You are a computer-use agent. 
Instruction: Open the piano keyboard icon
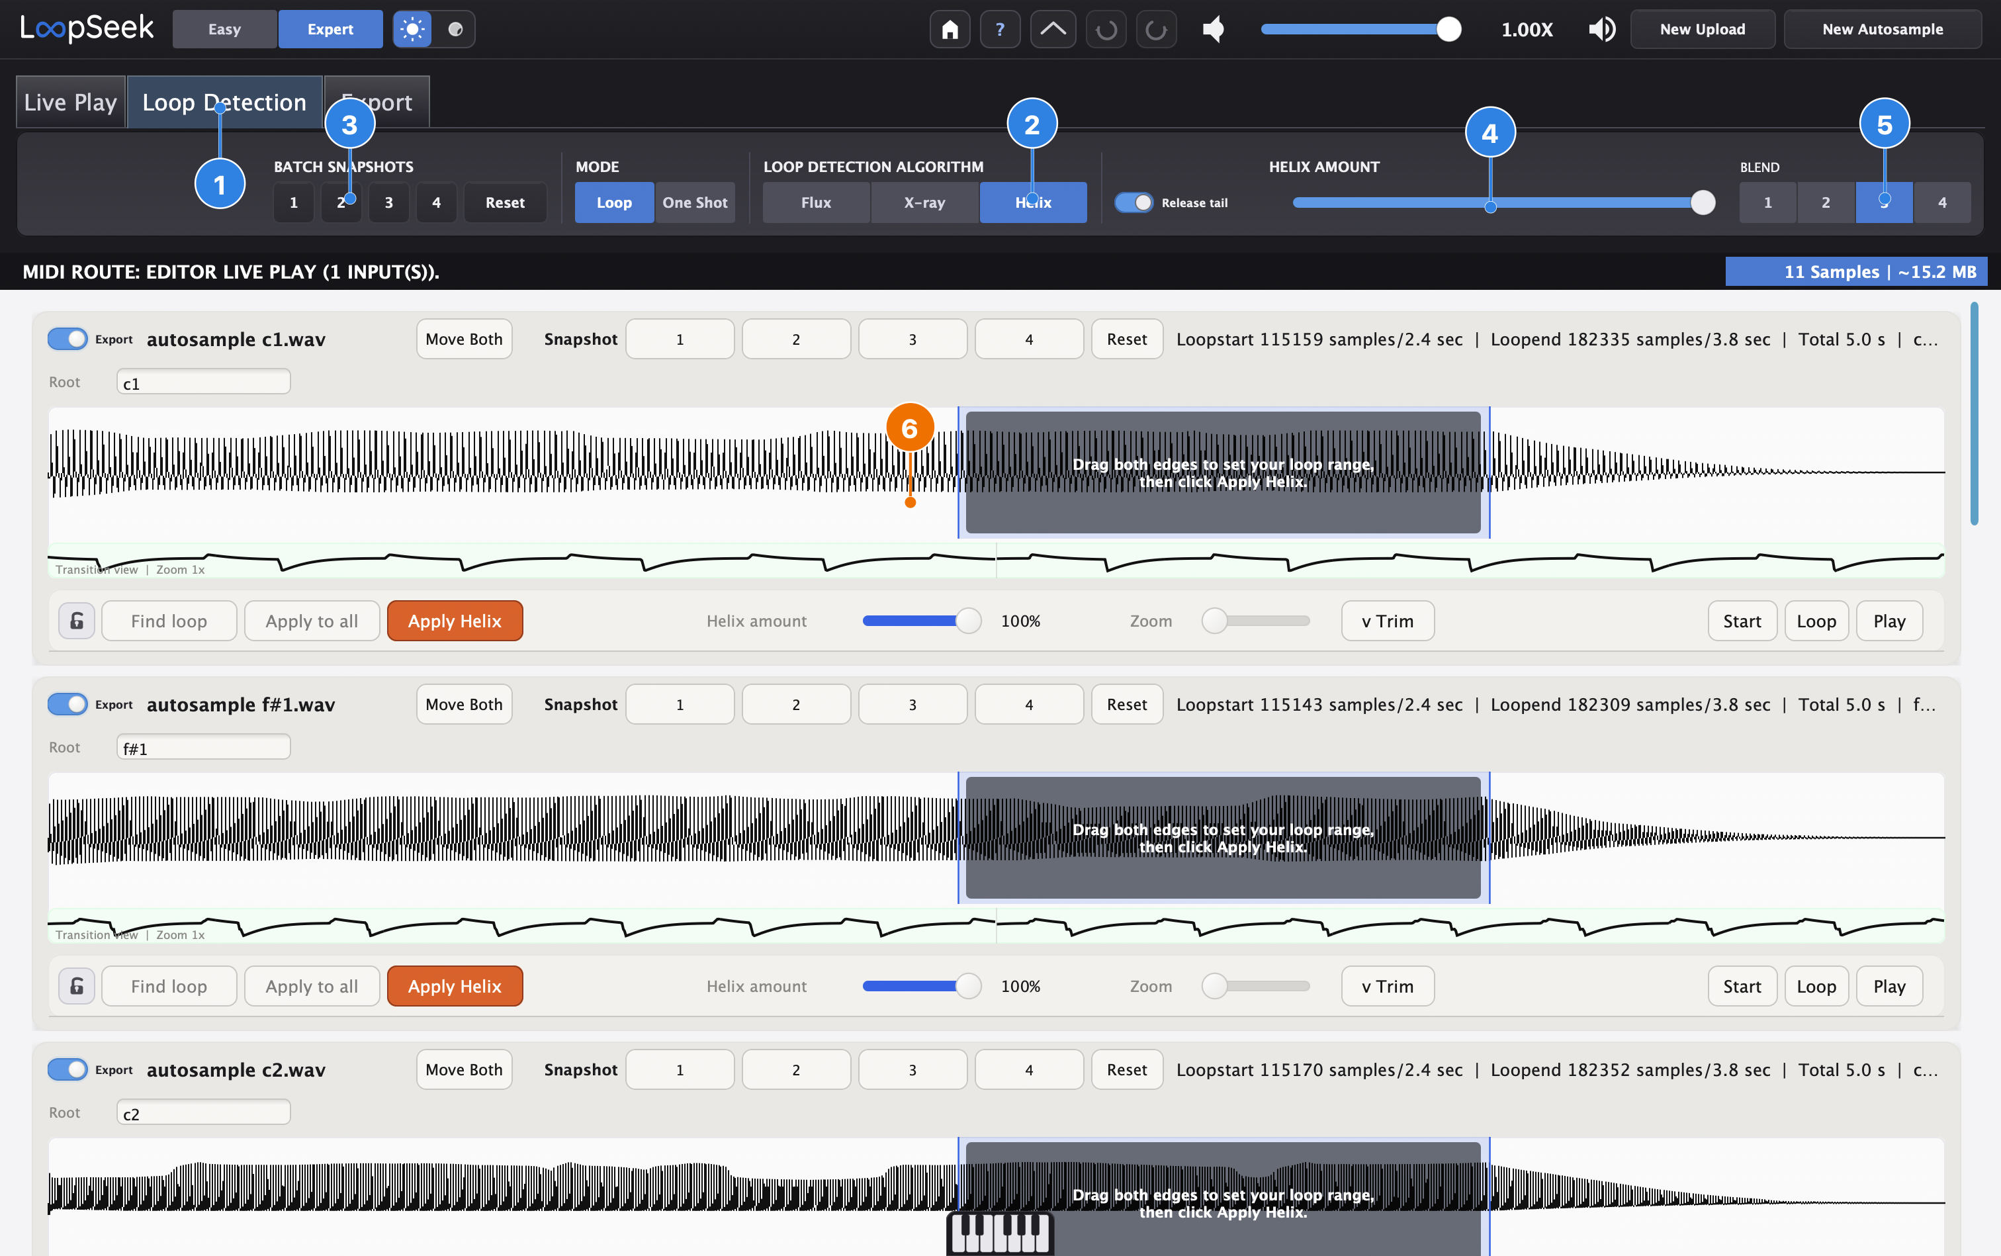pos(1000,1233)
